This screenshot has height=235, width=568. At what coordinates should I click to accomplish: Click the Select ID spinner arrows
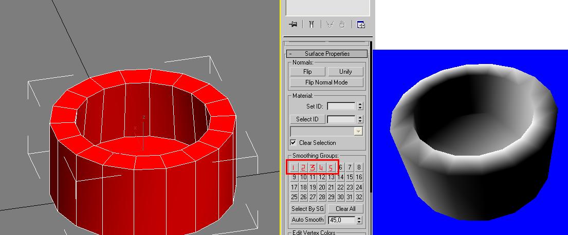coord(360,119)
